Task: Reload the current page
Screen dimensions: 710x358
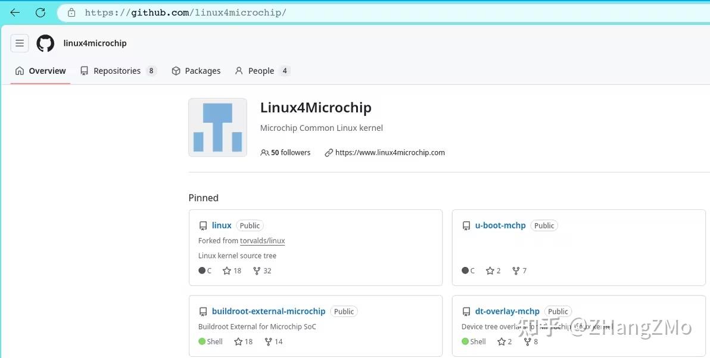Action: [40, 12]
